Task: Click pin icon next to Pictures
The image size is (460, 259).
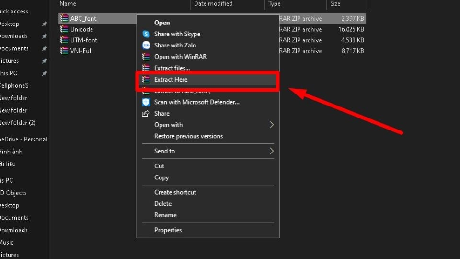Action: 45,61
